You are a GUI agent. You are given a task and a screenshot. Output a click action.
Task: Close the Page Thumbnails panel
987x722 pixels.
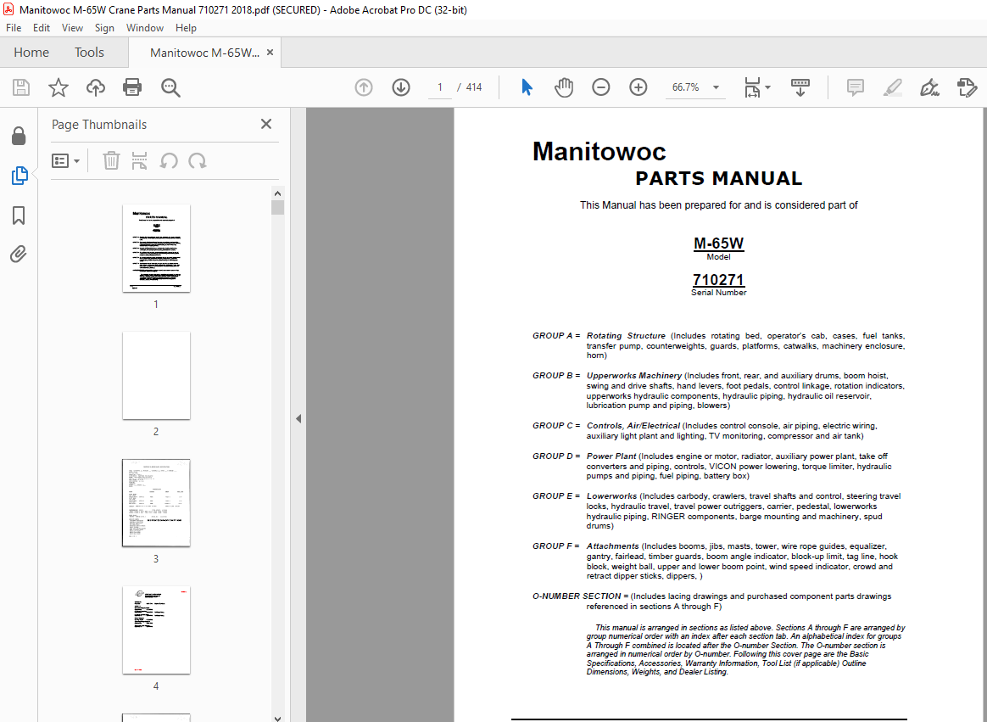click(266, 124)
